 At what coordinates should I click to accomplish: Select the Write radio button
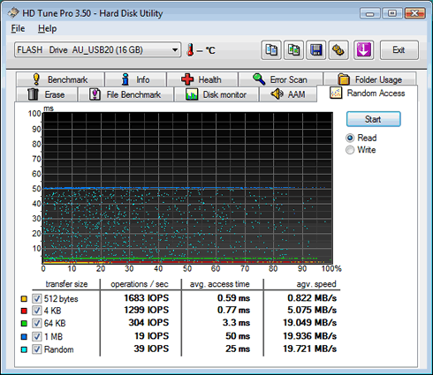pos(350,150)
